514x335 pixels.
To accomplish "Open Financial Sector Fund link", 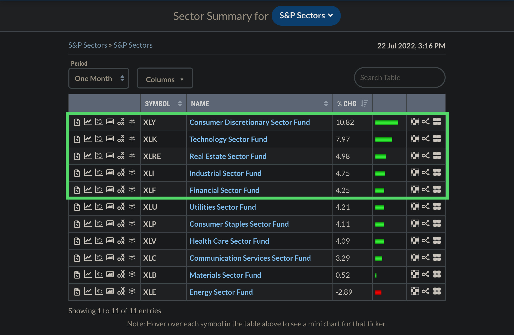I will click(224, 190).
